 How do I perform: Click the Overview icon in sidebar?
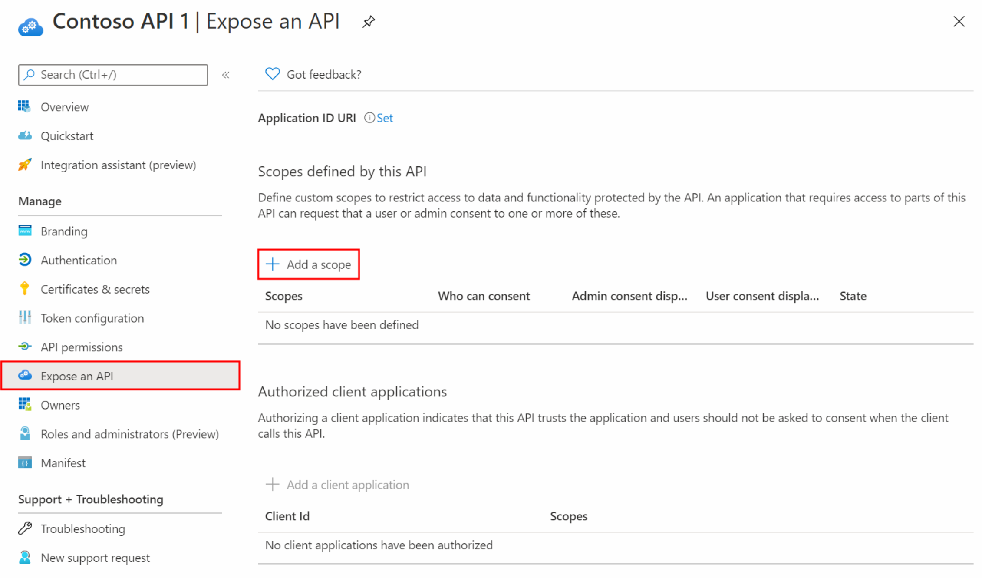click(27, 106)
